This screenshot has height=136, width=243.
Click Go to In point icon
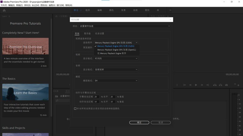(185, 85)
